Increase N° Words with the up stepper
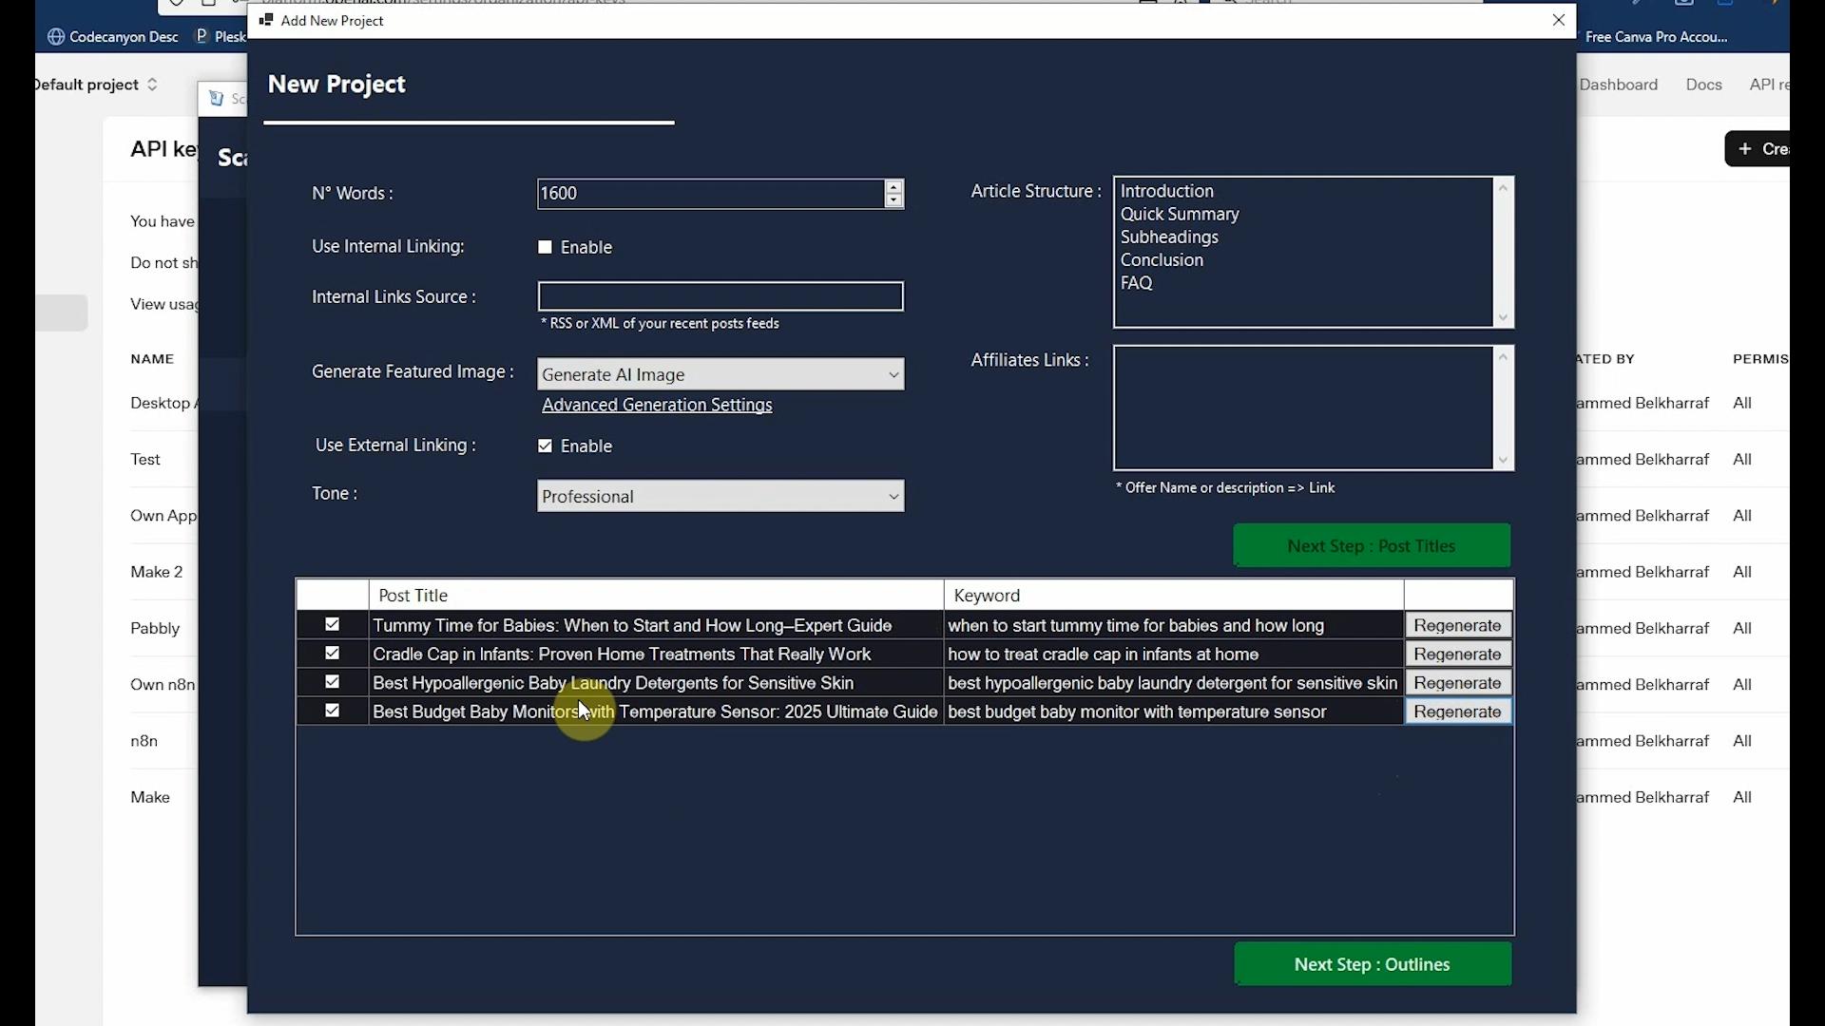Image resolution: width=1825 pixels, height=1026 pixels. pyautogui.click(x=893, y=187)
